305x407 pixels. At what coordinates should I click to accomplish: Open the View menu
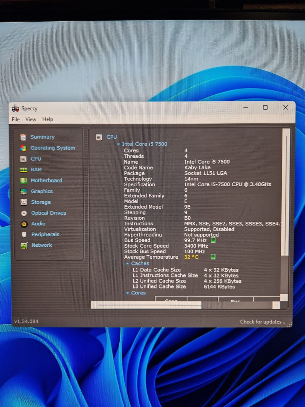pos(31,119)
